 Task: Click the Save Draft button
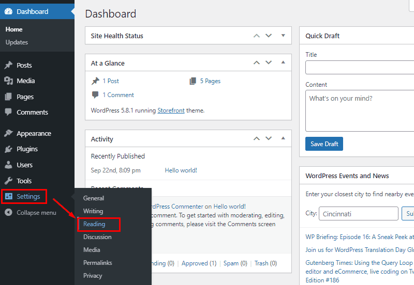[324, 144]
